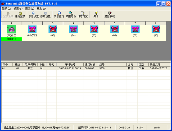Viewport: 172px width, 131px height.
Task: Open the 查询 menu
Action: (x=30, y=9)
